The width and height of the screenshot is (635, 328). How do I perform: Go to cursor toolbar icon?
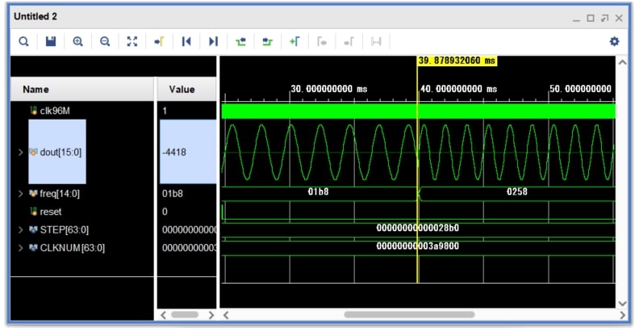click(159, 41)
